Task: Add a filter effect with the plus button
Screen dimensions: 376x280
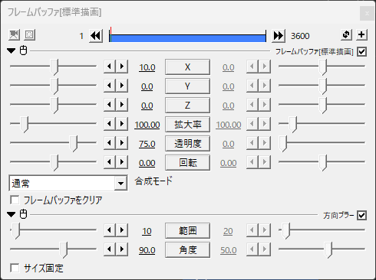Action: coord(361,34)
